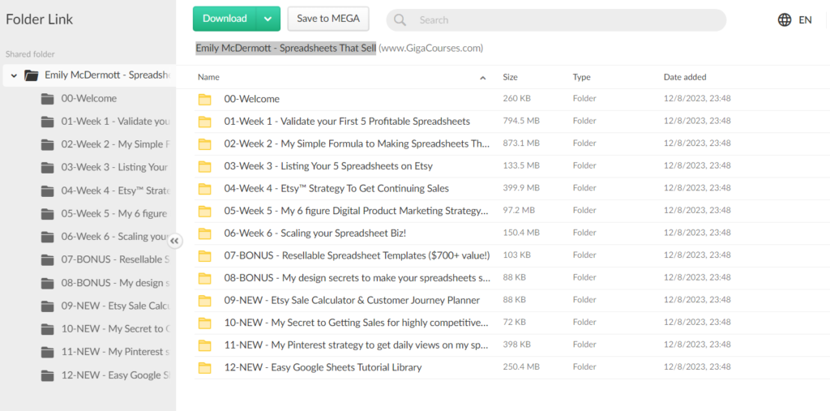This screenshot has height=411, width=830.
Task: Sort by Name using the column arrow
Action: click(483, 78)
